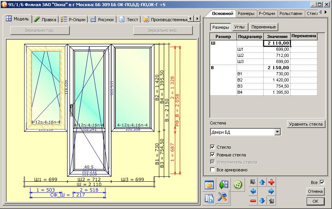This screenshot has height=209, width=332.
Task: Click the blue left arrow button
Action: point(253,191)
